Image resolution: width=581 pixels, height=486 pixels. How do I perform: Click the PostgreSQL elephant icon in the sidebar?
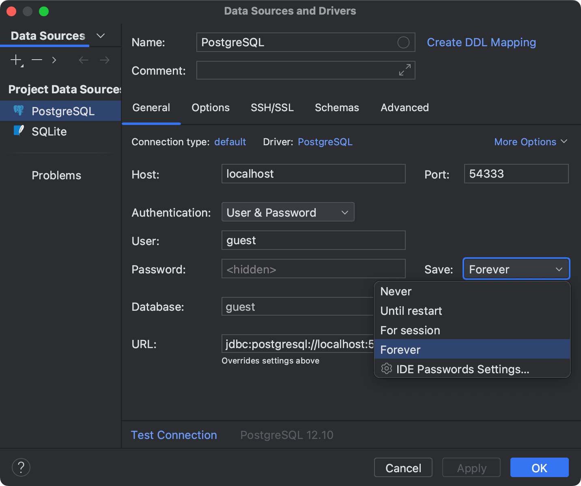pyautogui.click(x=19, y=110)
